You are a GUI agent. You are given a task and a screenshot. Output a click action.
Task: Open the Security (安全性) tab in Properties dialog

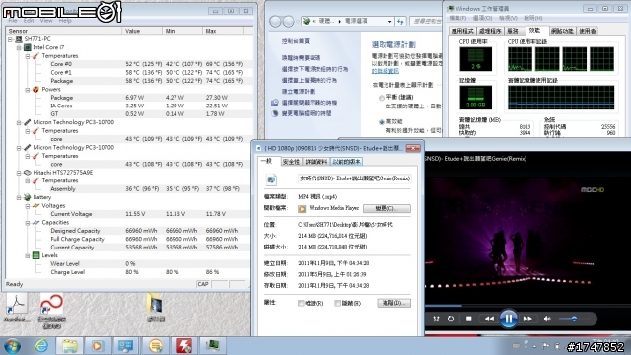[x=291, y=162]
